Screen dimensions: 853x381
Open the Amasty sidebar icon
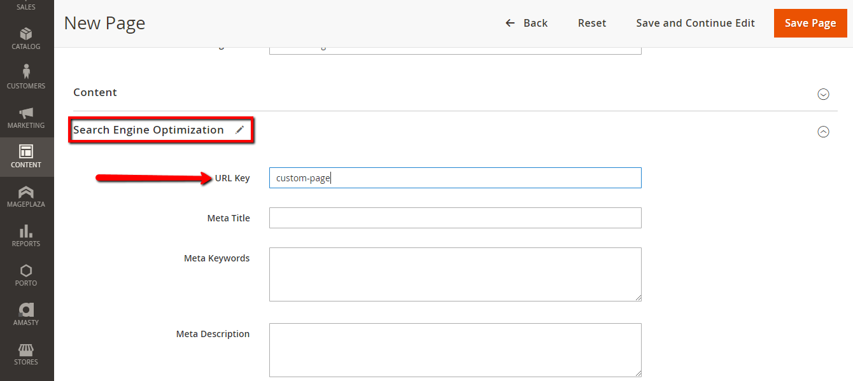click(26, 310)
